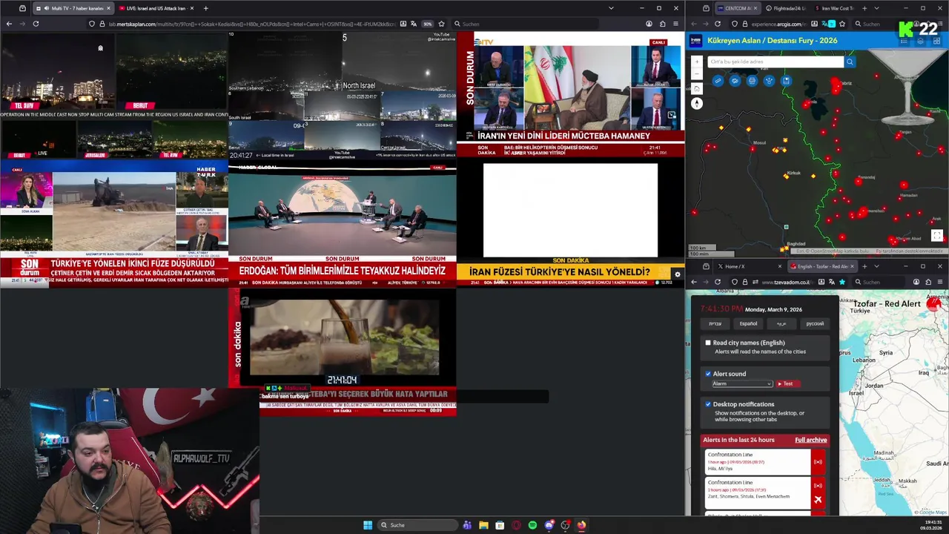This screenshot has width=949, height=534.
Task: Switch Tzofar language to Hebrew
Action: click(715, 323)
